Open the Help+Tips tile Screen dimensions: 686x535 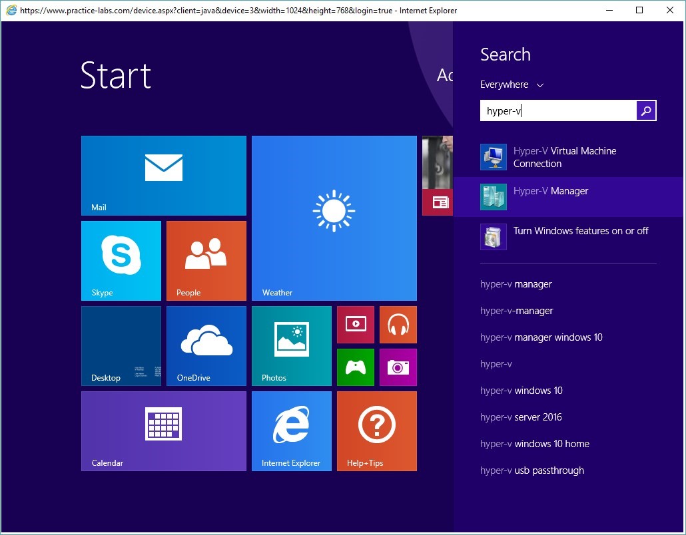click(376, 431)
